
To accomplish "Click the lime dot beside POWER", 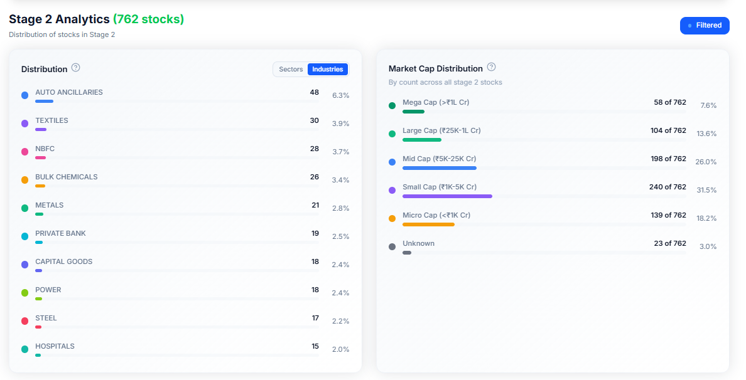I will (24, 293).
